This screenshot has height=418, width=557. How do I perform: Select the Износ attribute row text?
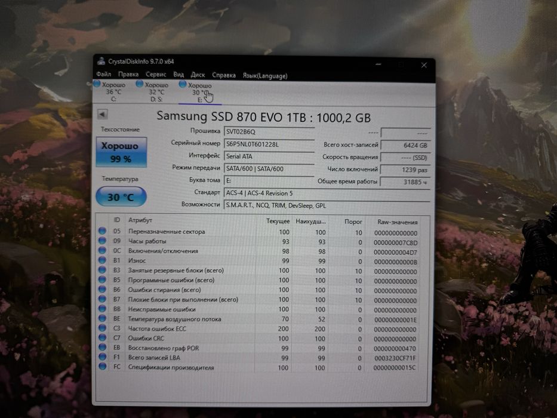pyautogui.click(x=137, y=260)
